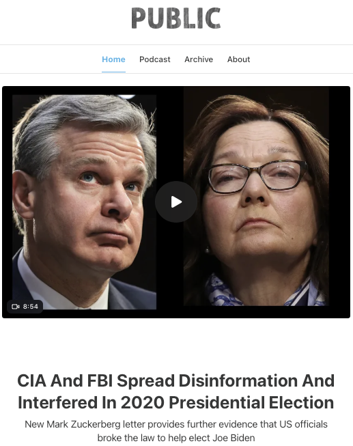The height and width of the screenshot is (446, 353).
Task: Go to the Archive tab
Action: click(199, 59)
